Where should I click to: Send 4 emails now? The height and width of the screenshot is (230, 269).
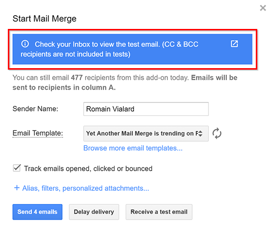coord(37,212)
